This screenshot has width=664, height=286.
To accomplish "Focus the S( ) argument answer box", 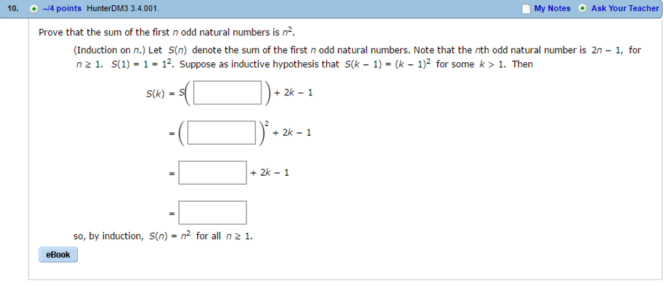I will point(228,93).
